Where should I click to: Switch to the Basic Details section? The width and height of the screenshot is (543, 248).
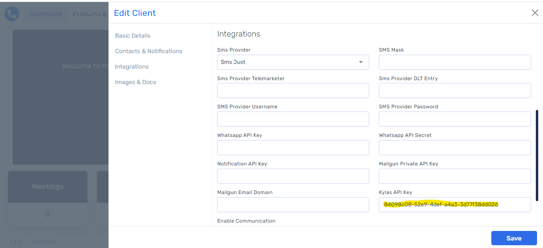pyautogui.click(x=132, y=35)
